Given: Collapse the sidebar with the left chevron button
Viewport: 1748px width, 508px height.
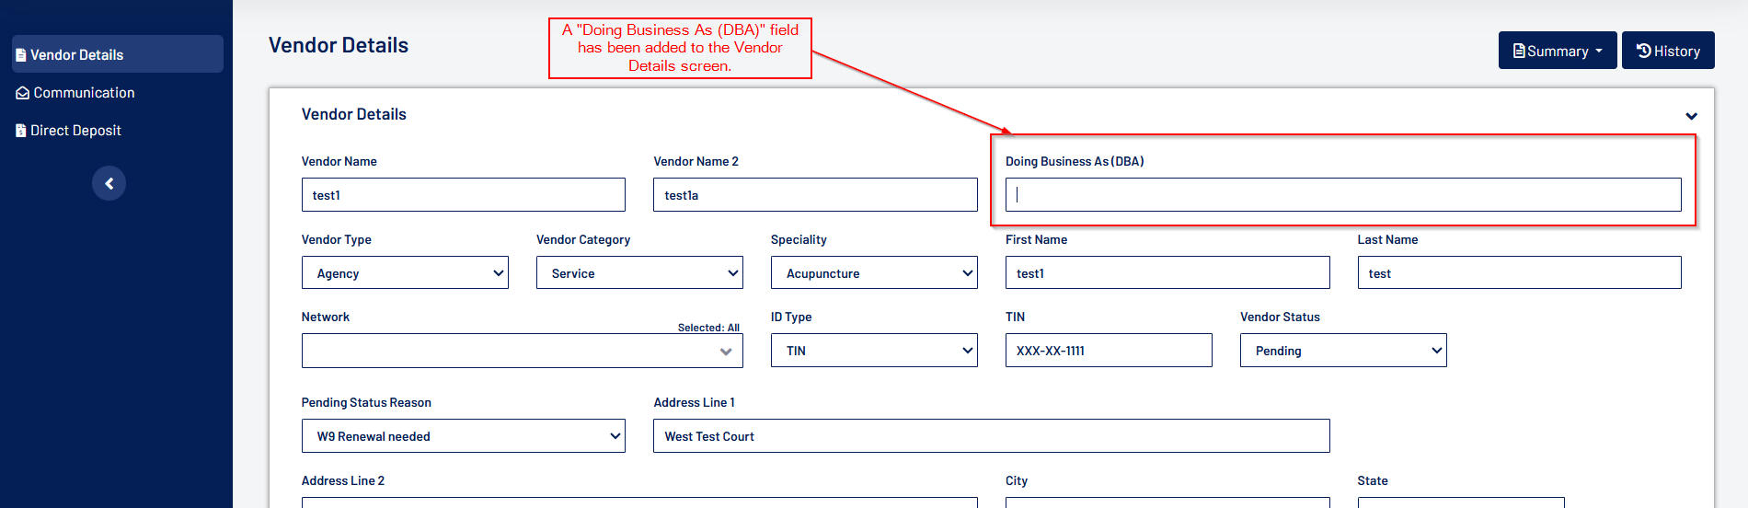Looking at the screenshot, I should (x=109, y=183).
